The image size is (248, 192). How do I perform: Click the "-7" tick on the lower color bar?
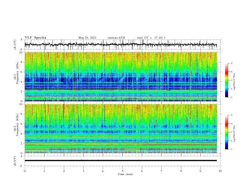[231, 149]
